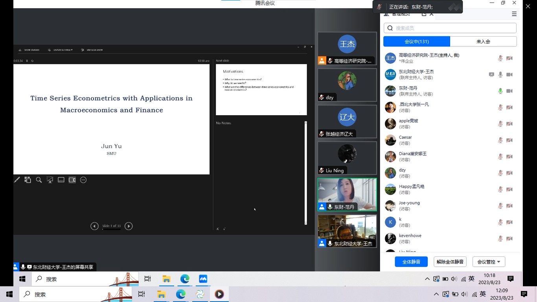Viewport: 537px width, 302px height.
Task: Open Edge in the inner taskbar
Action: (x=185, y=279)
